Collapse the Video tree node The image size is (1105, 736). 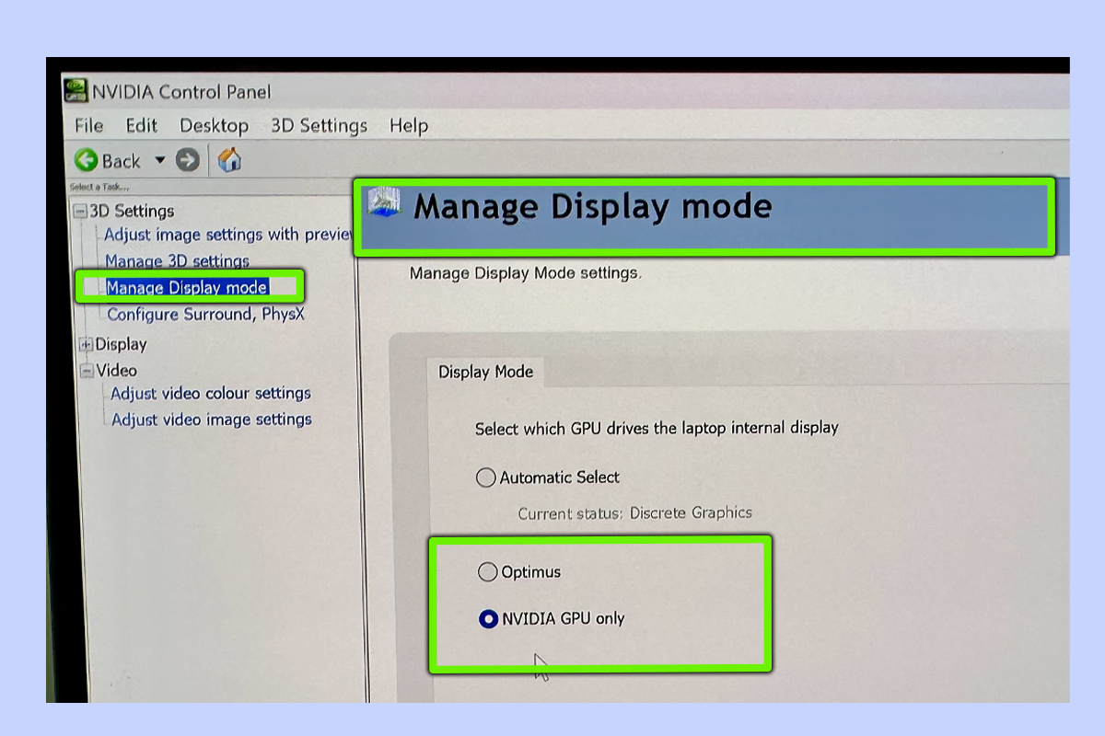pos(87,372)
